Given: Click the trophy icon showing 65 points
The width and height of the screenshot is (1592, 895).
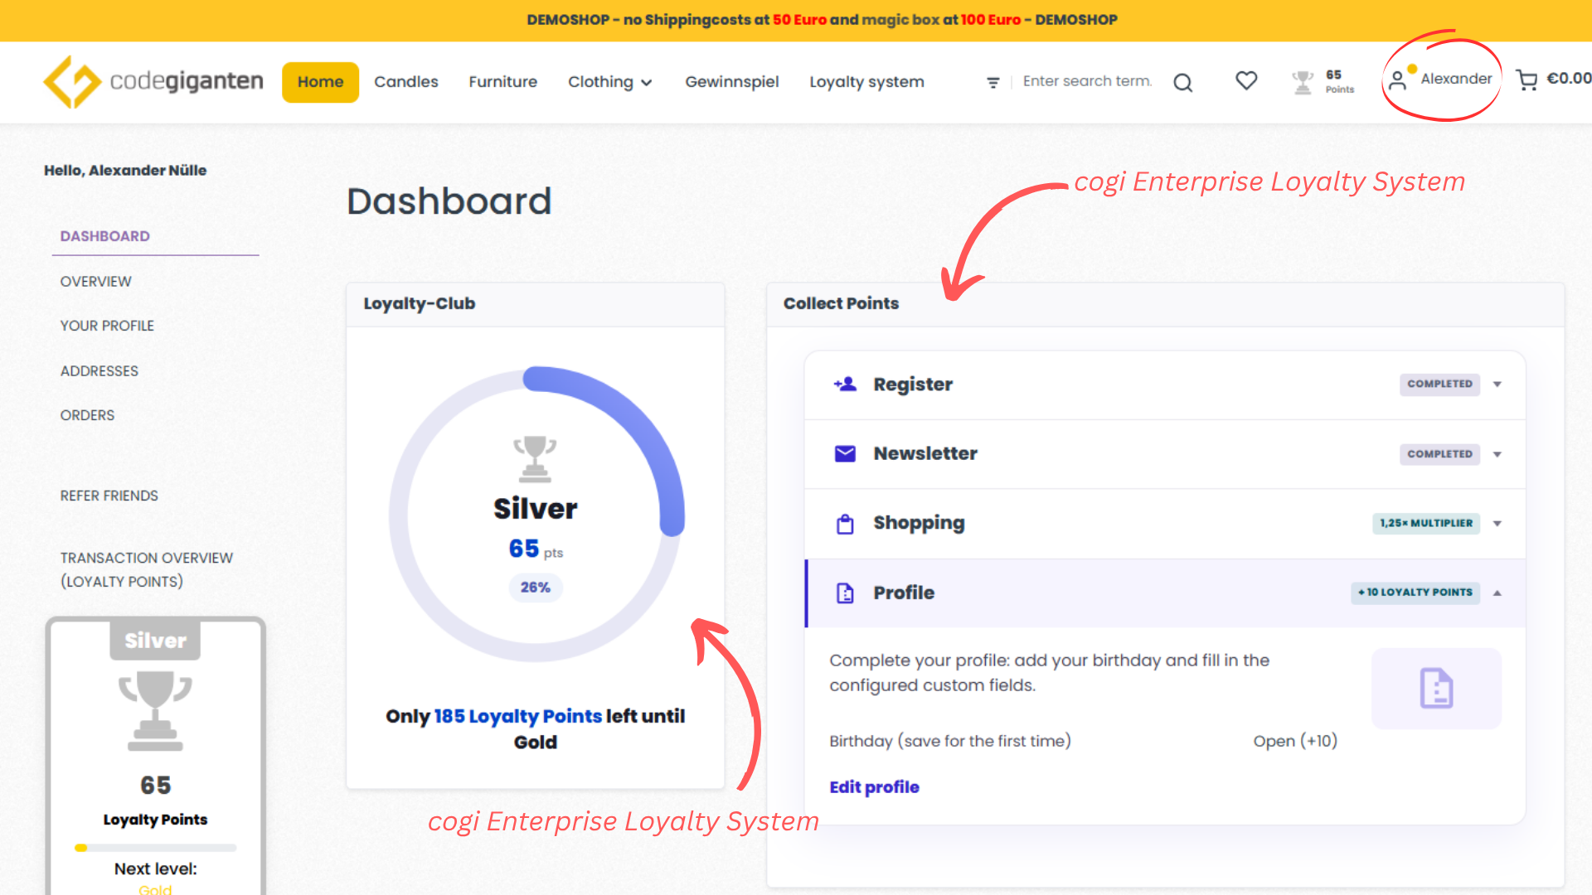Looking at the screenshot, I should click(1303, 80).
